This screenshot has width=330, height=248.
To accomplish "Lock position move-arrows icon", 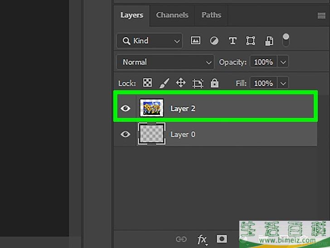I will [x=181, y=83].
